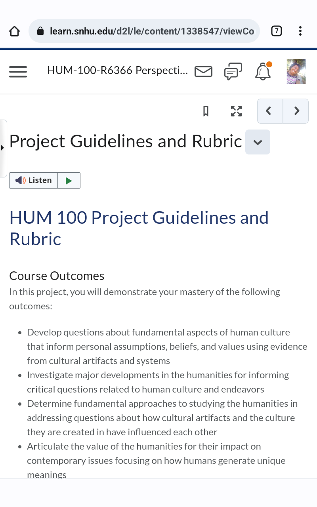Open your profile picture thumbnail
The width and height of the screenshot is (317, 507).
(296, 71)
